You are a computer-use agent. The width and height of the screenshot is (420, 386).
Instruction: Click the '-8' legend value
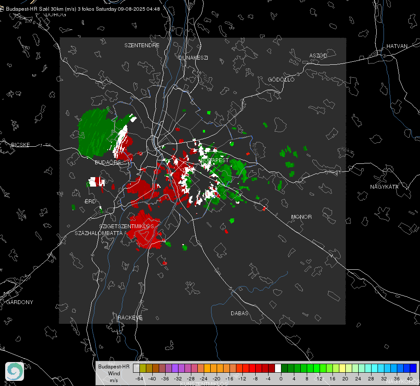point(255,379)
